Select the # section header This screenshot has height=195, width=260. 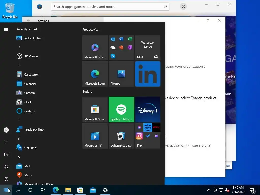[19, 47]
